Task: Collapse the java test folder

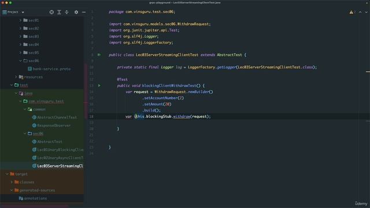Action: pyautogui.click(x=16, y=93)
